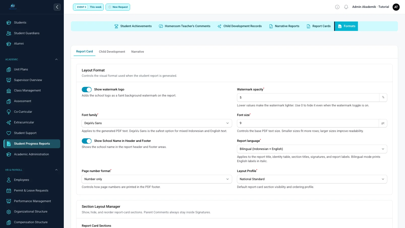Click the Layout Format heading

coord(93,70)
